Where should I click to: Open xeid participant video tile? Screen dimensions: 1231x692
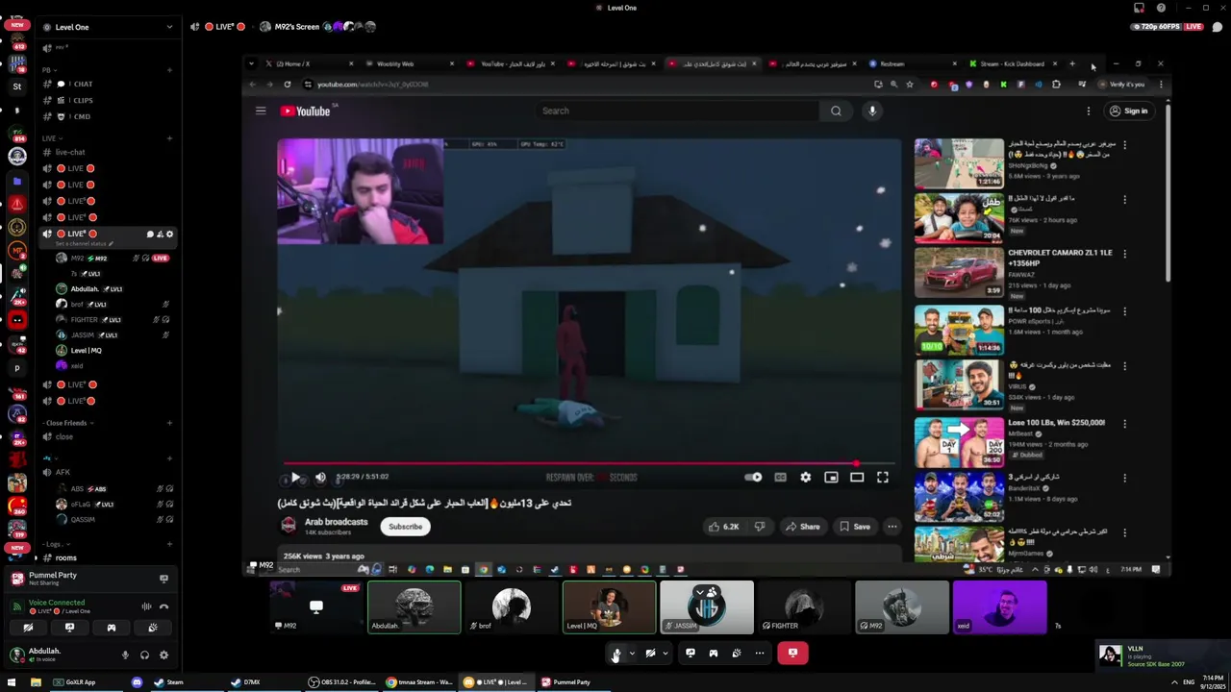coord(999,607)
